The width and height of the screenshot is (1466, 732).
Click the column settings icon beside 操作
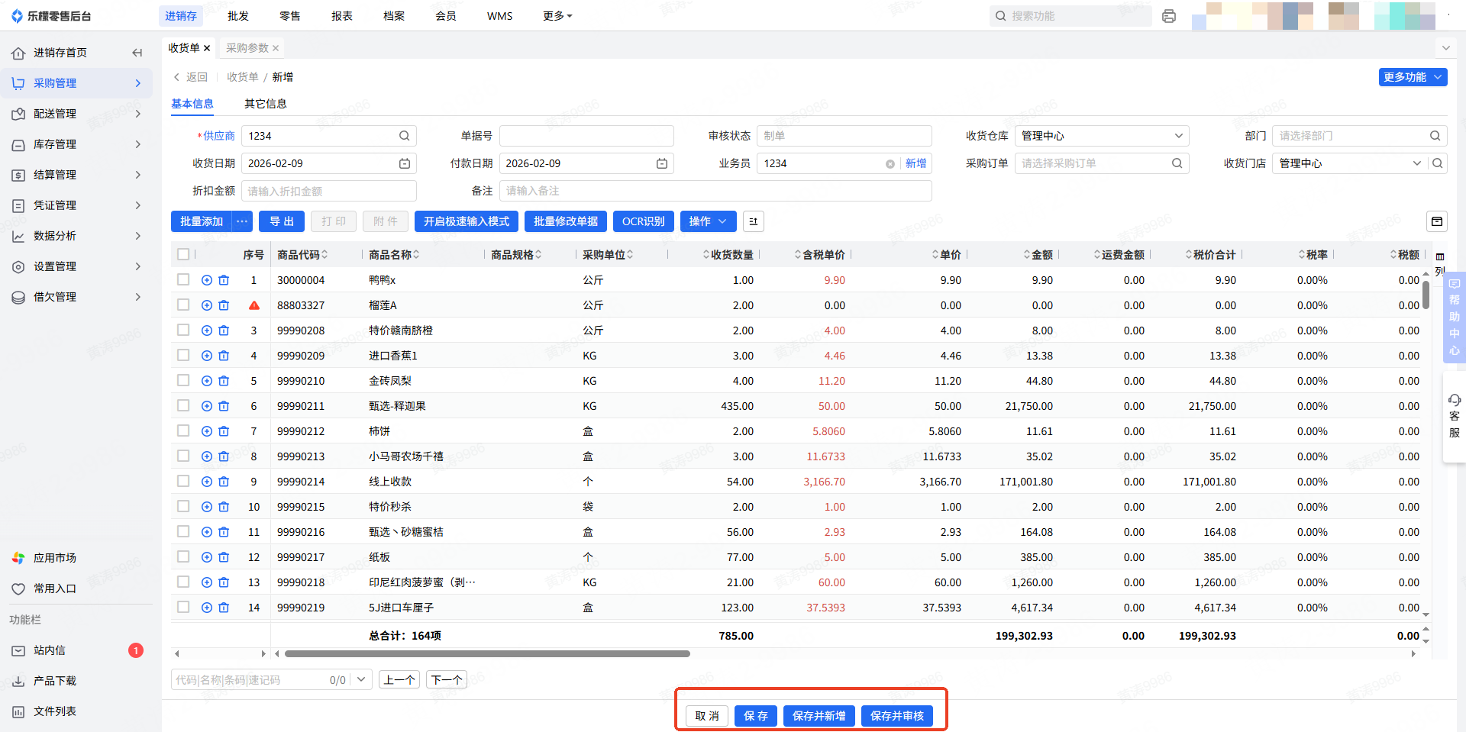click(x=753, y=221)
